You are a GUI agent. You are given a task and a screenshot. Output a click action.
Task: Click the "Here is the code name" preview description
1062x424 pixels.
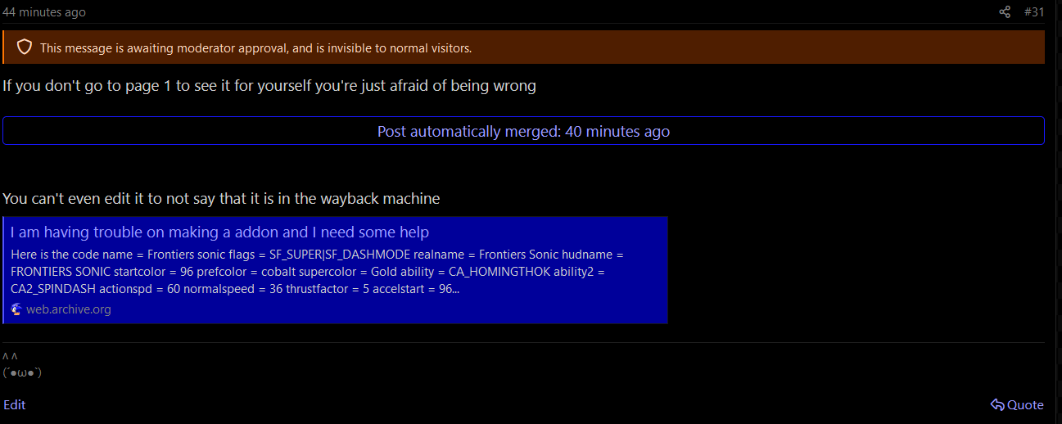318,272
